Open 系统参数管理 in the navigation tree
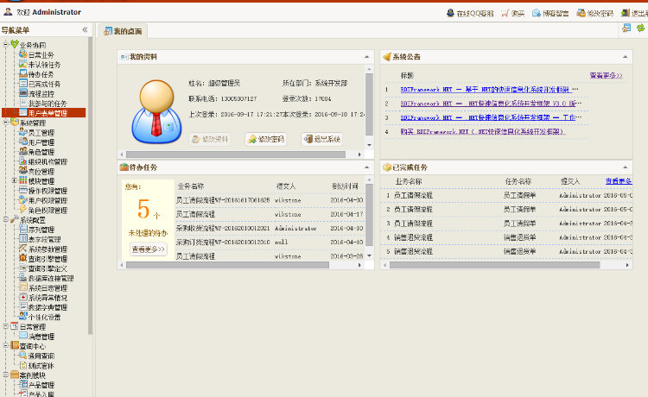The height and width of the screenshot is (397, 648). coord(48,249)
